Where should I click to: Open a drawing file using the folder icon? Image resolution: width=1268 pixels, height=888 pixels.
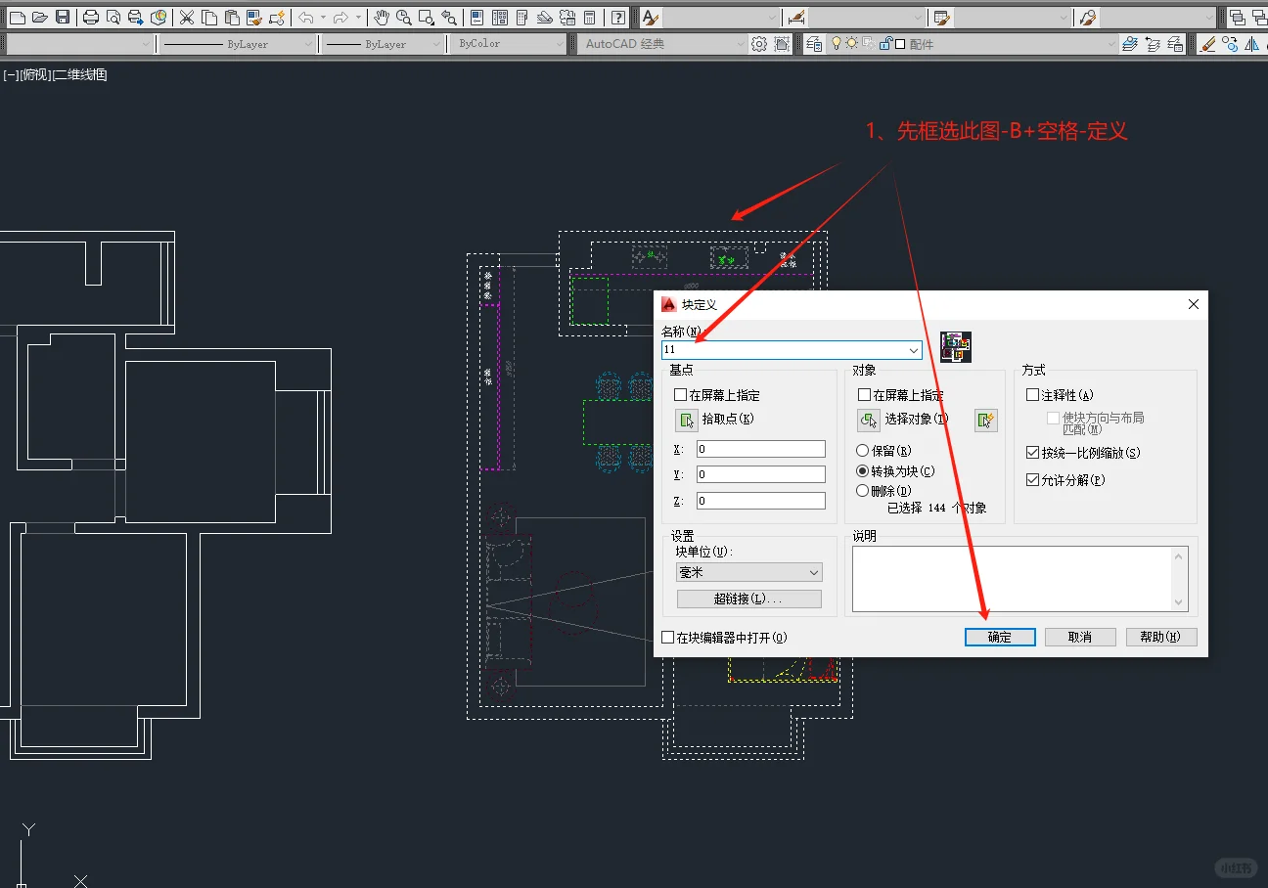coord(39,18)
